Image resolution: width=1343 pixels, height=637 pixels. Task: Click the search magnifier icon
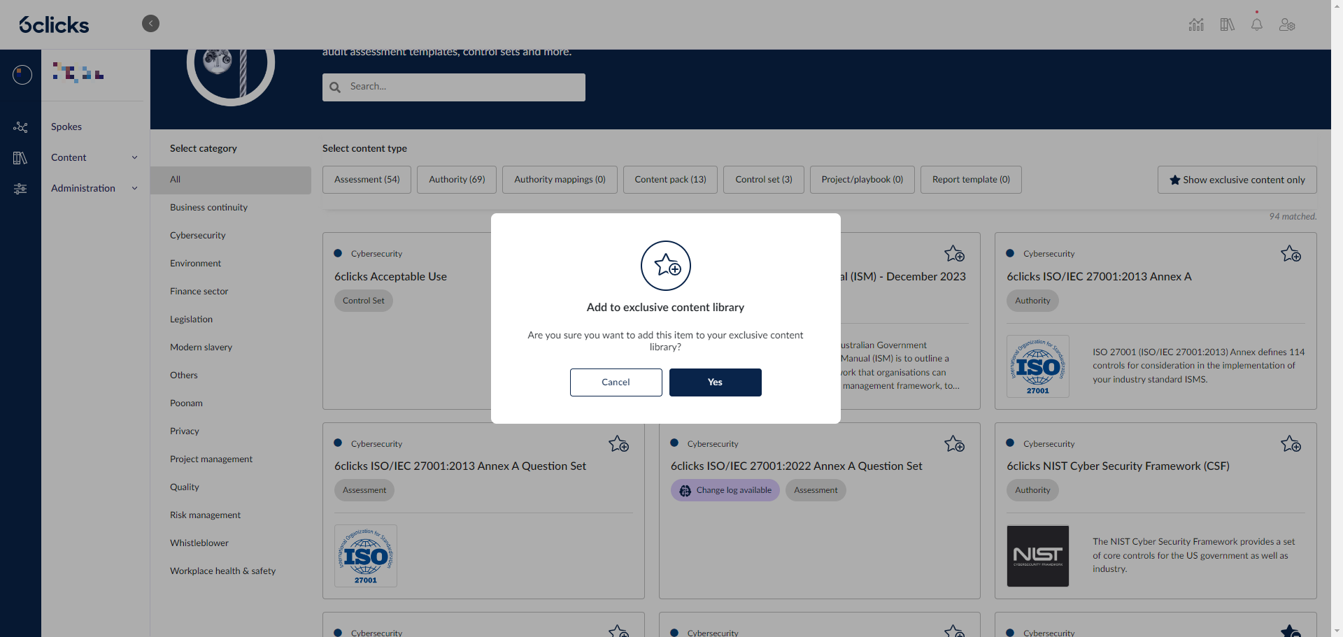335,87
